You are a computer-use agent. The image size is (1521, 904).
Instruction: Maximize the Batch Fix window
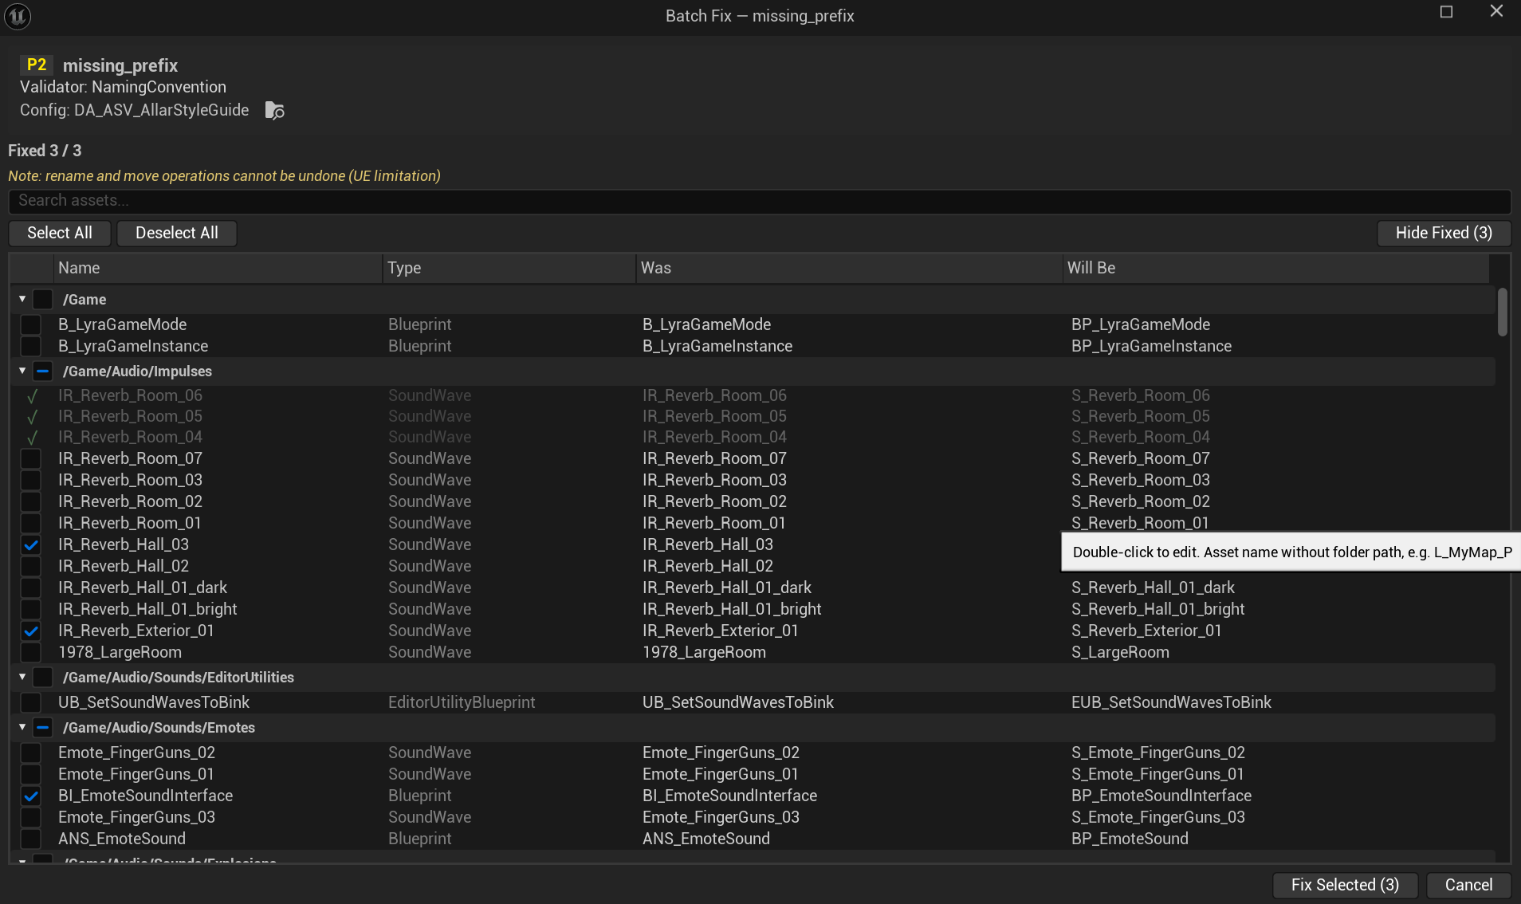(1446, 12)
